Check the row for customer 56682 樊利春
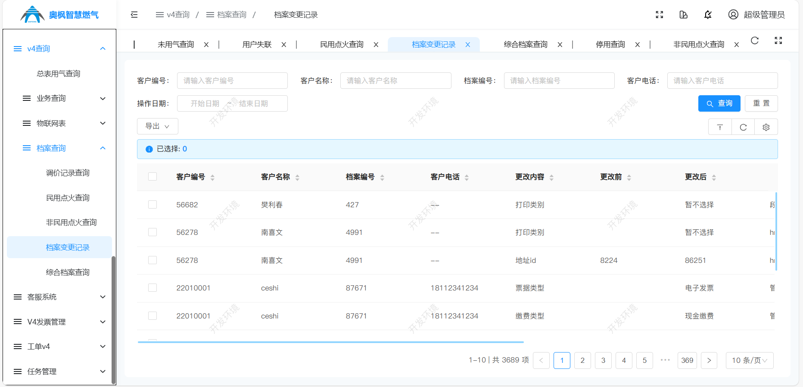Viewport: 803px width, 387px height. [153, 205]
